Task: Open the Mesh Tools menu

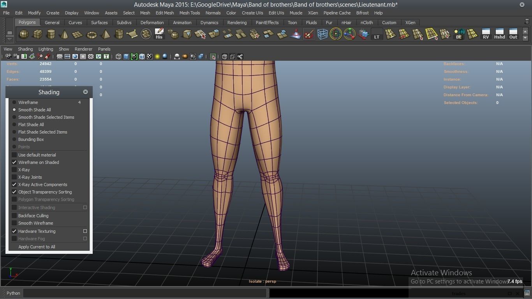Action: pyautogui.click(x=190, y=13)
